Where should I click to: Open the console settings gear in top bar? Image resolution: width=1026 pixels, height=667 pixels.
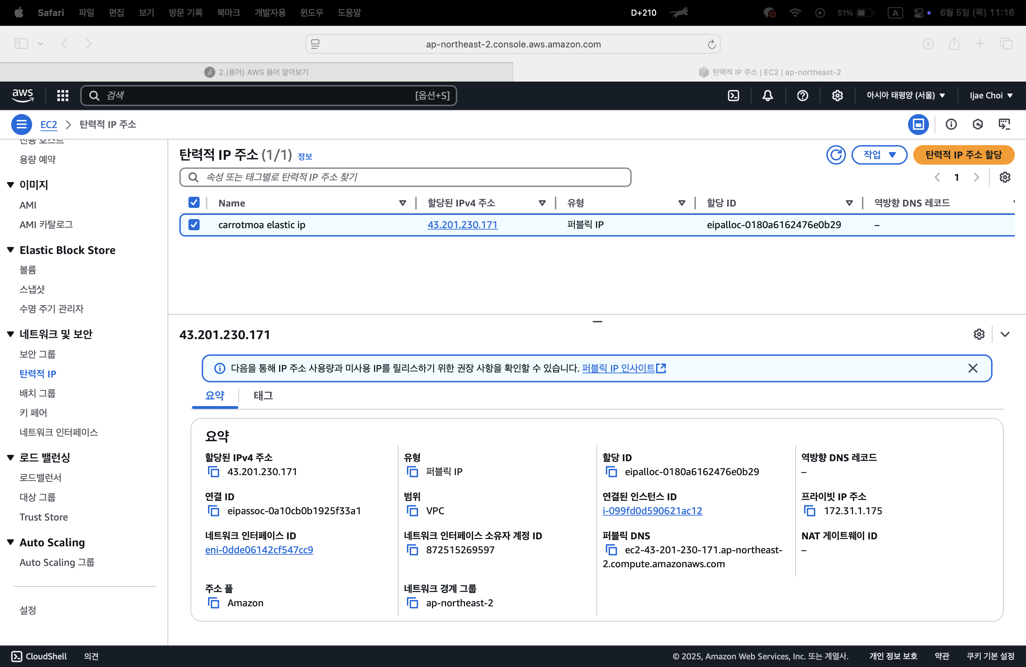click(x=837, y=95)
